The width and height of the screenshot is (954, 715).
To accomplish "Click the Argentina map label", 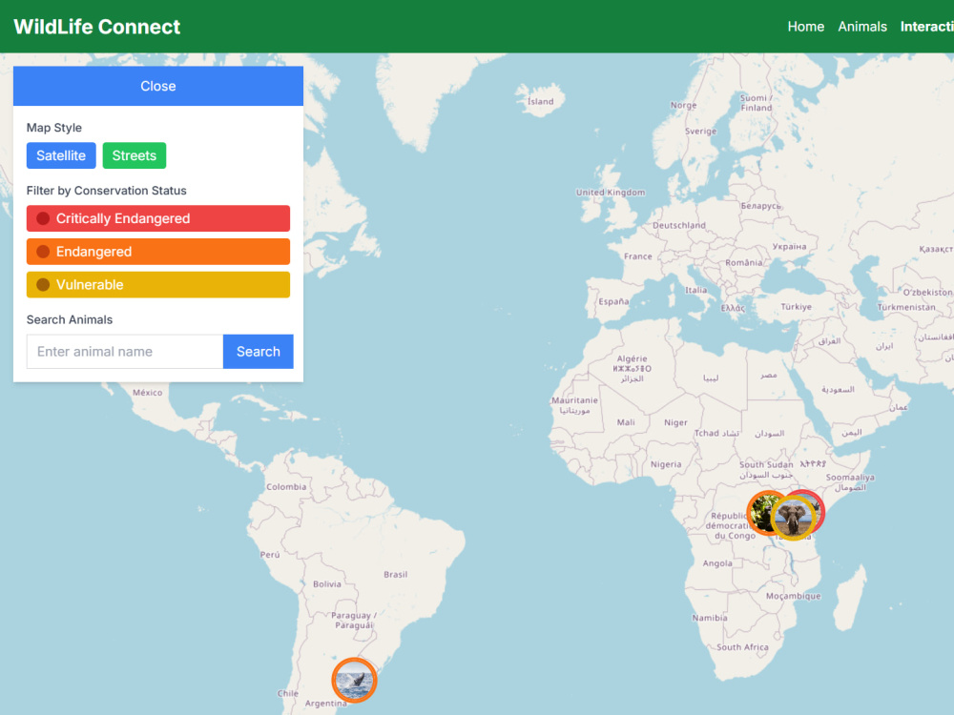I will (x=325, y=703).
